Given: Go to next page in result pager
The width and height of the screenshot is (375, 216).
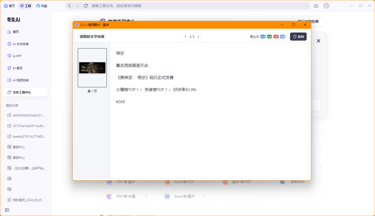Looking at the screenshot, I should (198, 37).
